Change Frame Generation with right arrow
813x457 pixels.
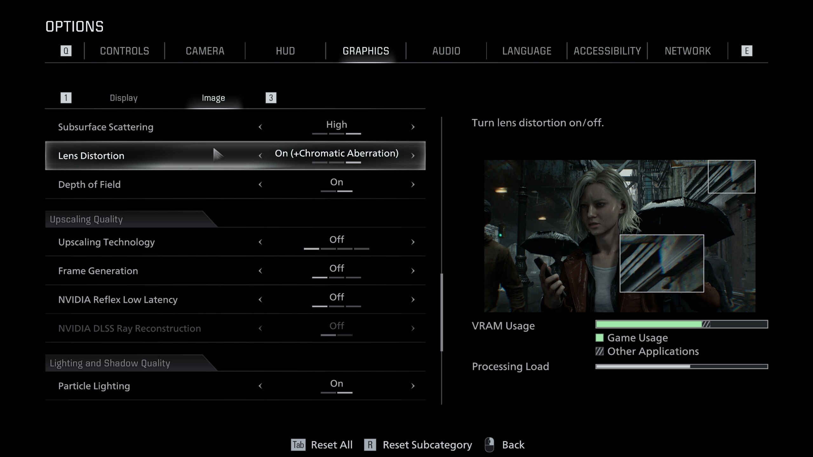pyautogui.click(x=413, y=271)
